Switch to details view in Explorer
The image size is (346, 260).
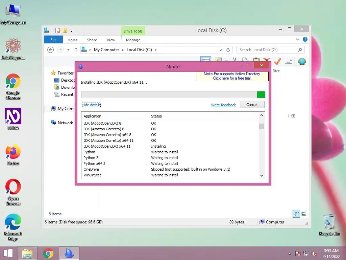point(296,214)
